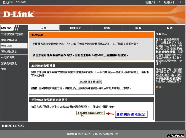Open 區域網路設定 in sidebar
The height and width of the screenshot is (138, 186).
pyautogui.click(x=14, y=51)
